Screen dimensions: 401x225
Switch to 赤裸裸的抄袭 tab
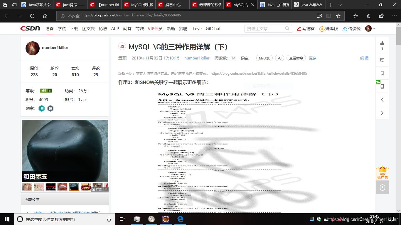click(x=206, y=5)
